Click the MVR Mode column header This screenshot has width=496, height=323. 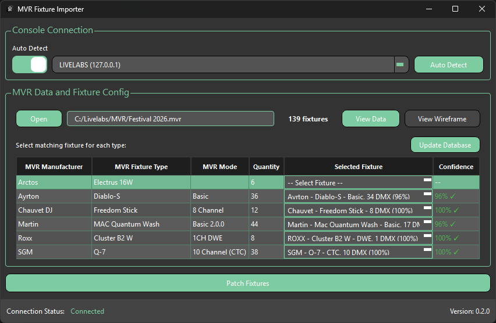click(x=220, y=166)
